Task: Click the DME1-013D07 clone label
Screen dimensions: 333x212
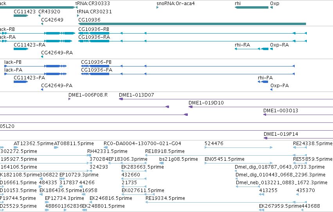Action: coord(136,95)
